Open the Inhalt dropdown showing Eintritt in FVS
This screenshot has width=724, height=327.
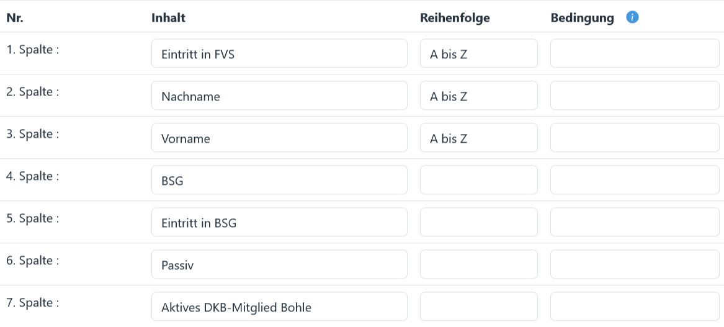coord(279,54)
